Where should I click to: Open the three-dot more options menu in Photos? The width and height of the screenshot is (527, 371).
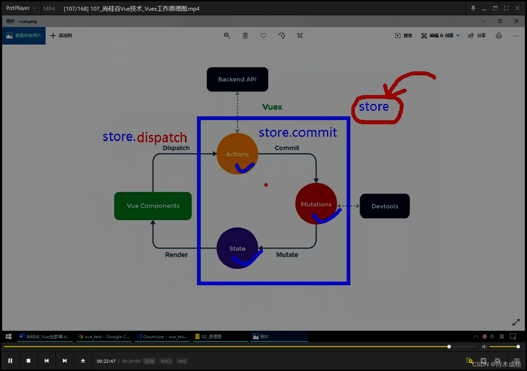point(516,36)
